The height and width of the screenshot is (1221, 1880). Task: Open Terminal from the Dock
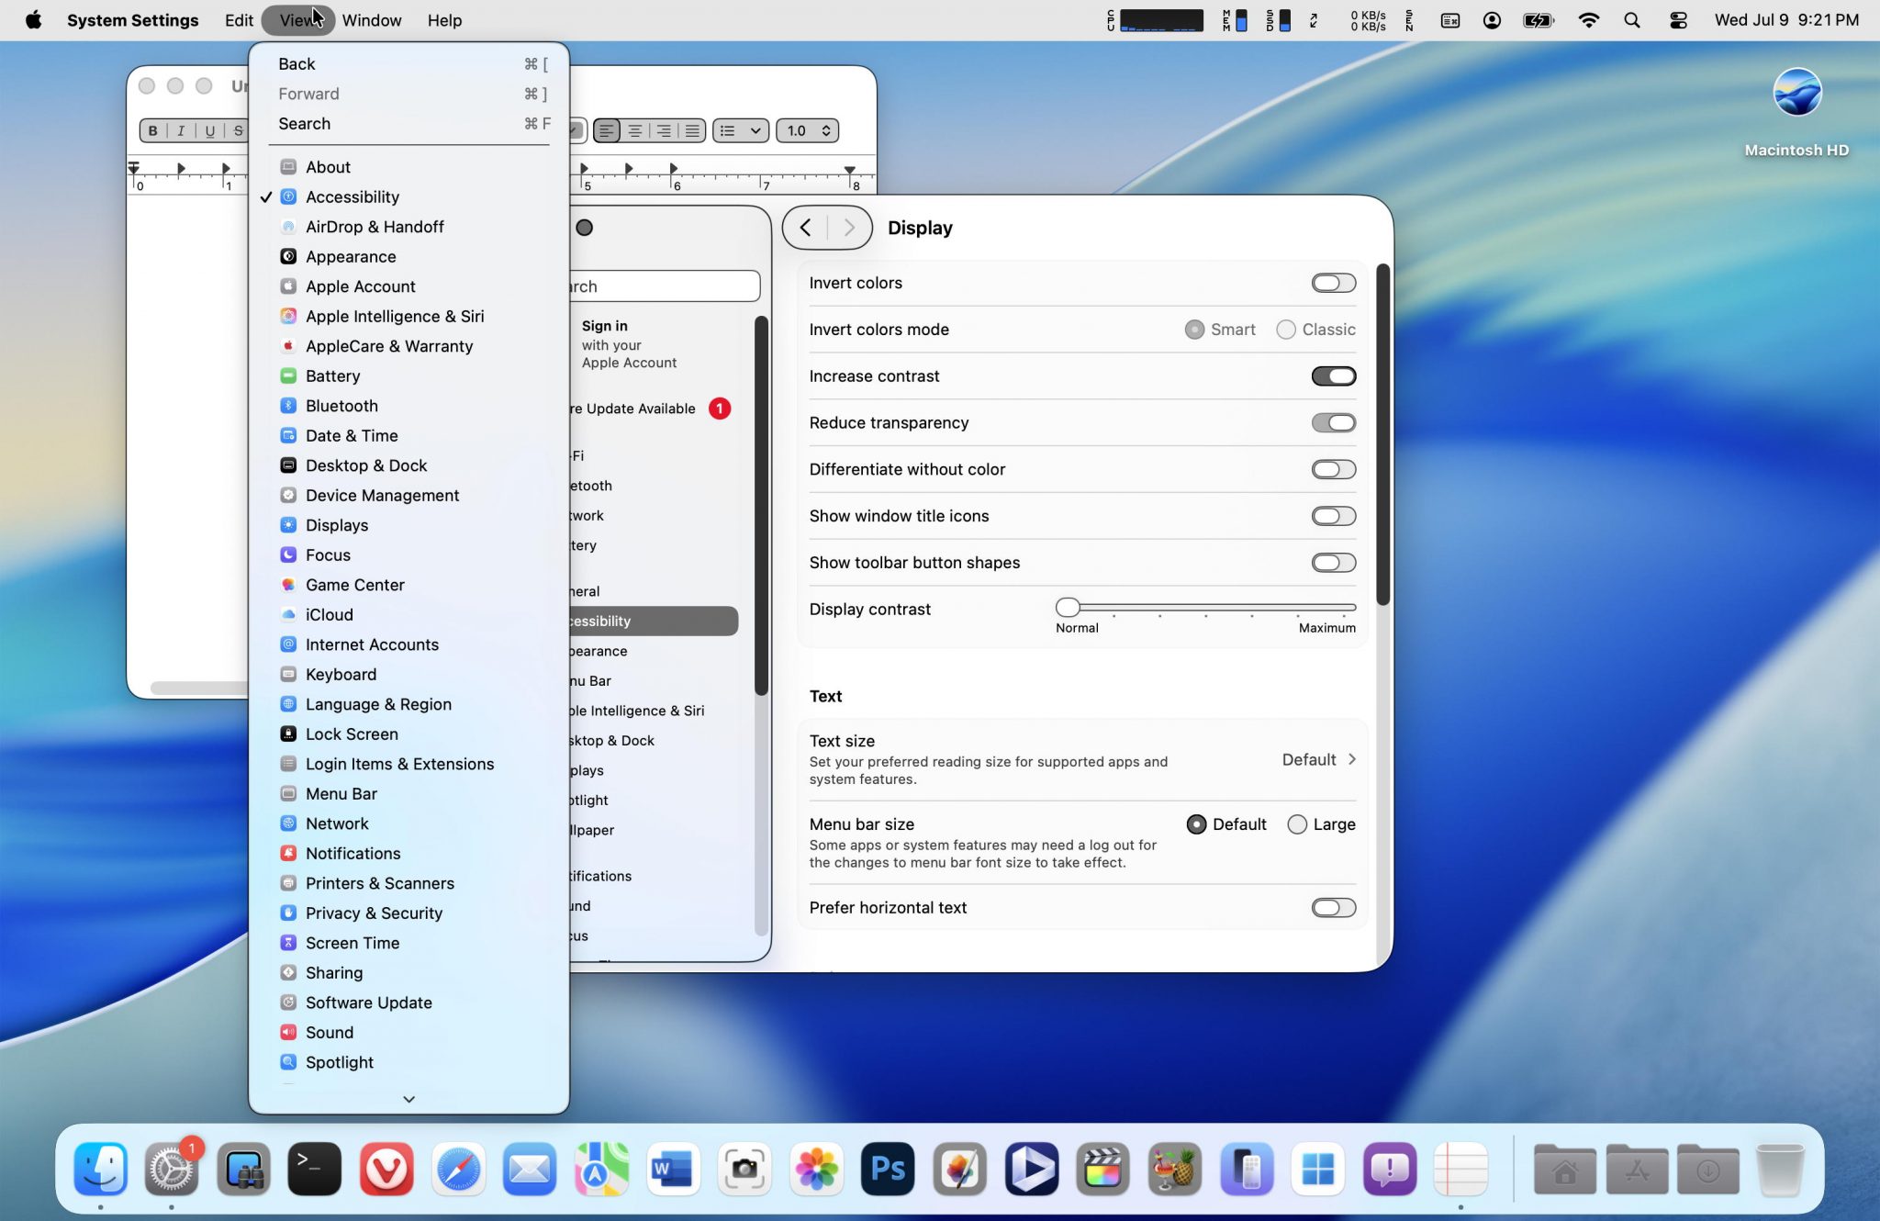(x=314, y=1169)
